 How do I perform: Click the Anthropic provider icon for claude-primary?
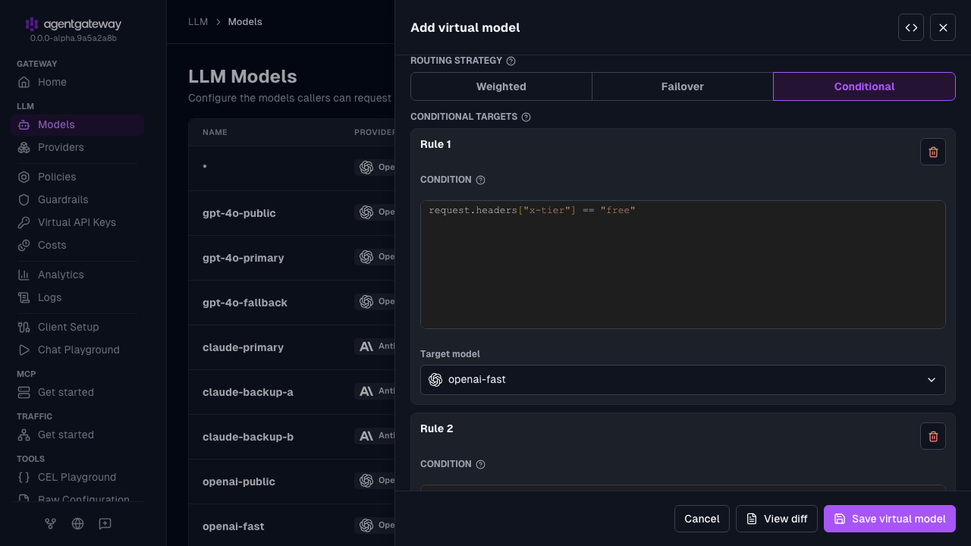point(366,347)
